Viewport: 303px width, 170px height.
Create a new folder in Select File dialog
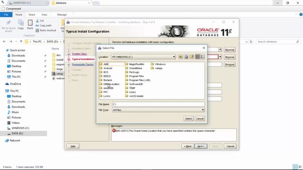[191, 57]
